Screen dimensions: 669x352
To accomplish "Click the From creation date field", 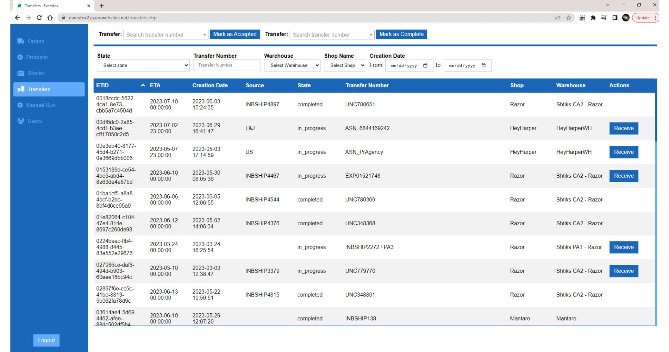I will coord(409,65).
